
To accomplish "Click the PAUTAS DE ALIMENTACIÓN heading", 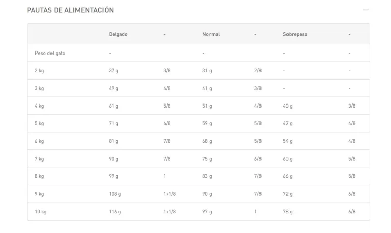I will pos(70,10).
